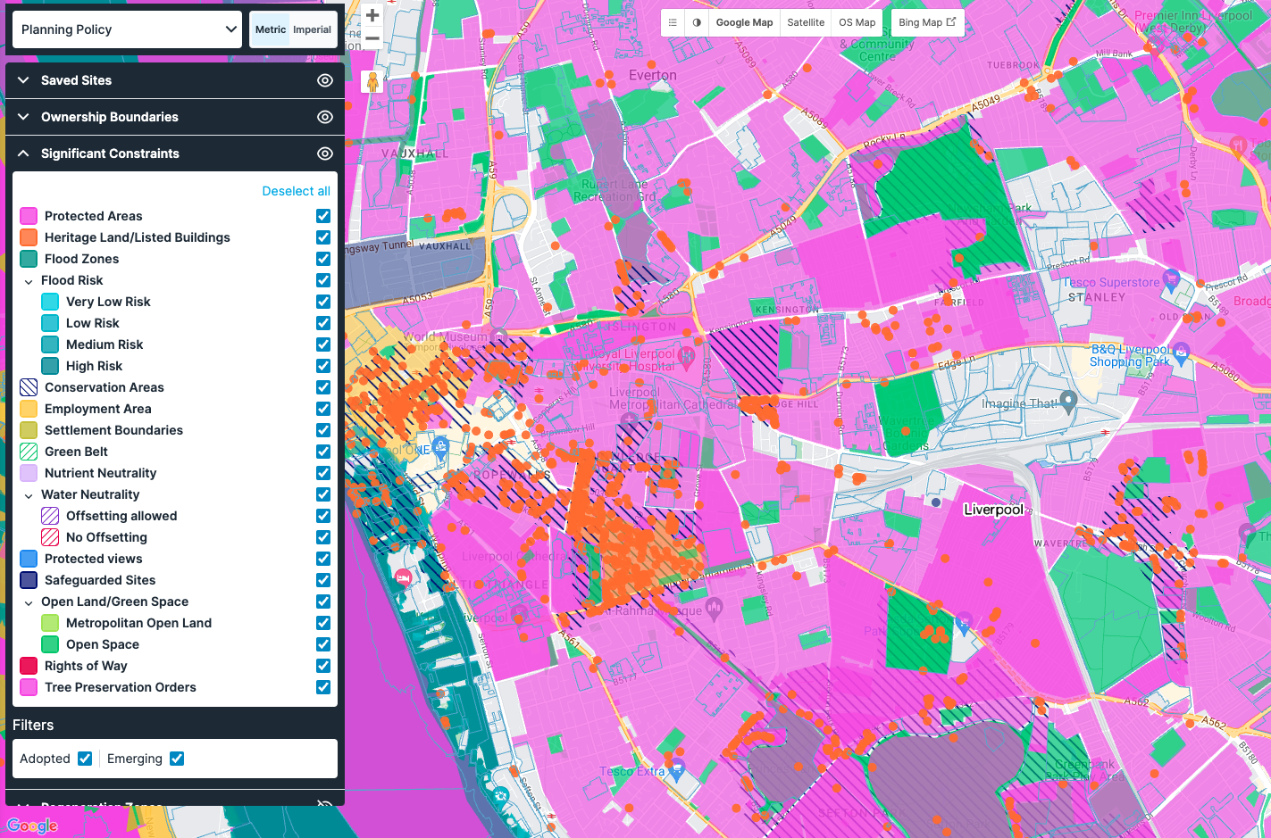Viewport: 1271px width, 838px height.
Task: Hide Ownership Boundaries with its eye icon
Action: [x=324, y=117]
